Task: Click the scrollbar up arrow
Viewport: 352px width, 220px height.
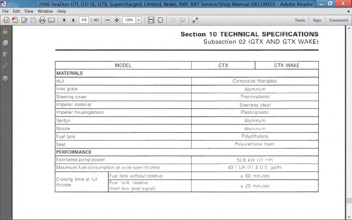Action: coord(349,28)
